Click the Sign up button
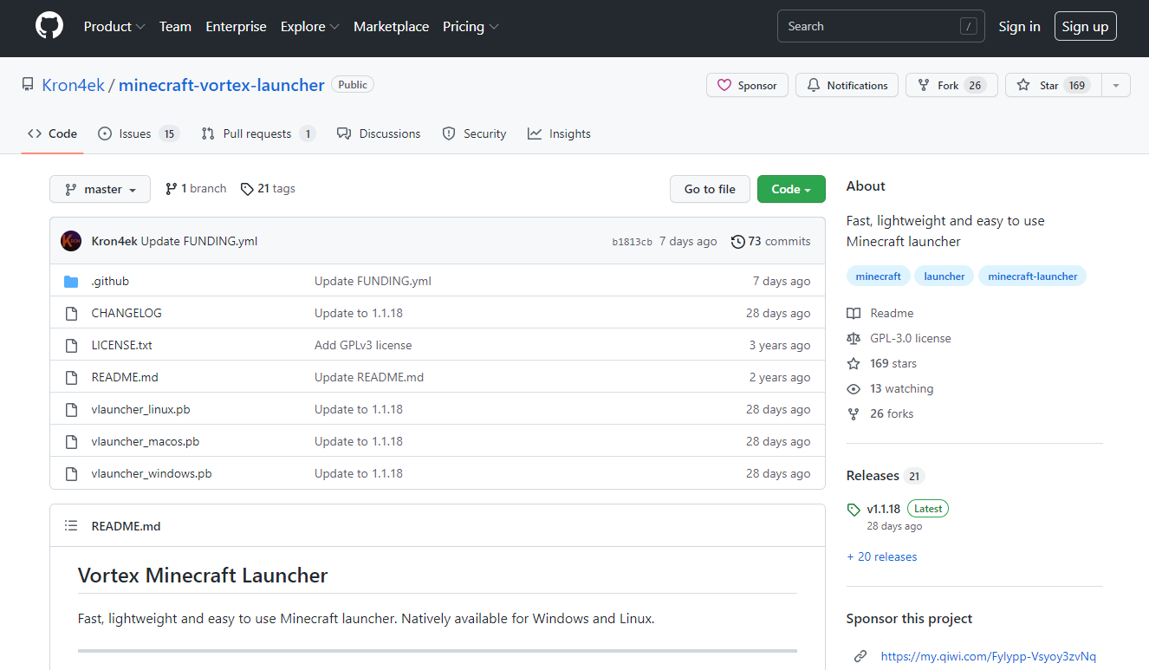 [1086, 26]
